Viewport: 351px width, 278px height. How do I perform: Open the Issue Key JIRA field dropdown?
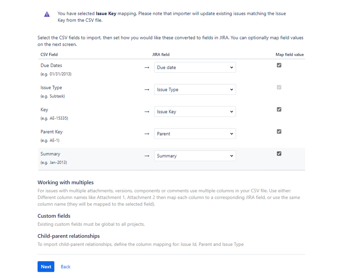195,112
